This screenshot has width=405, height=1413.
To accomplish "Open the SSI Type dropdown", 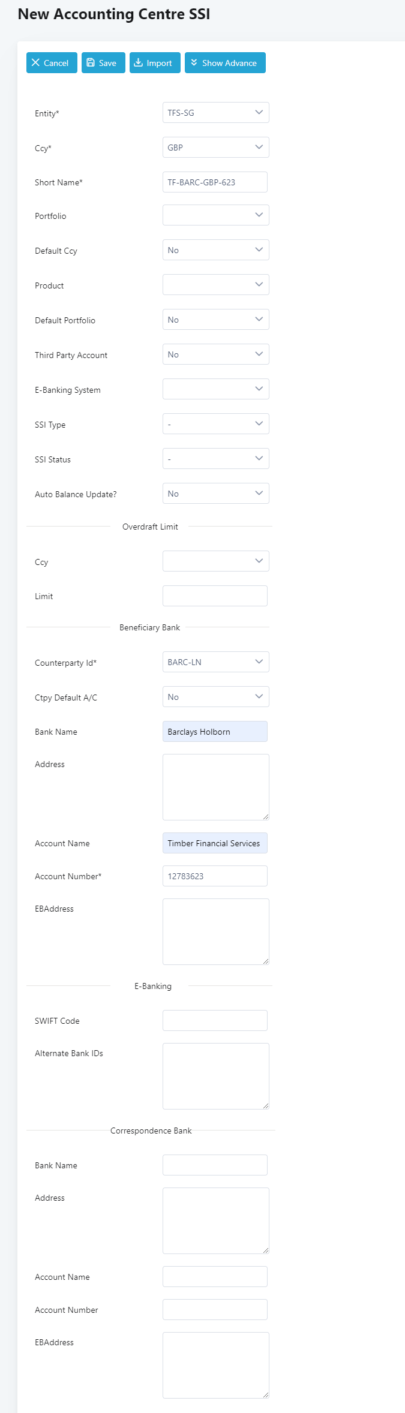I will pos(215,424).
